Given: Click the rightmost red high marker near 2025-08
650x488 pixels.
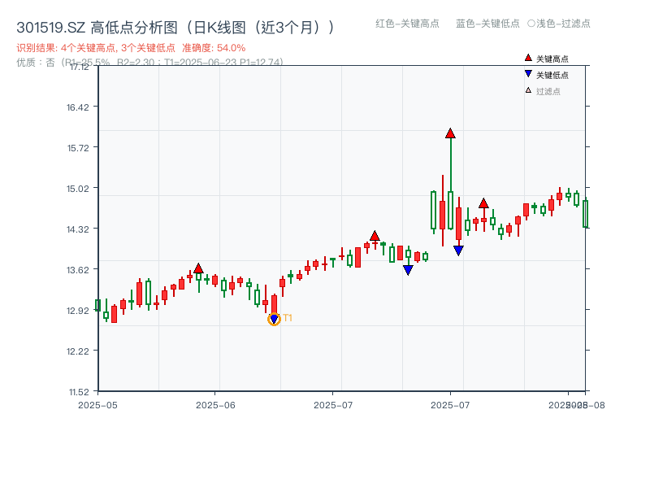Looking at the screenshot, I should 483,203.
